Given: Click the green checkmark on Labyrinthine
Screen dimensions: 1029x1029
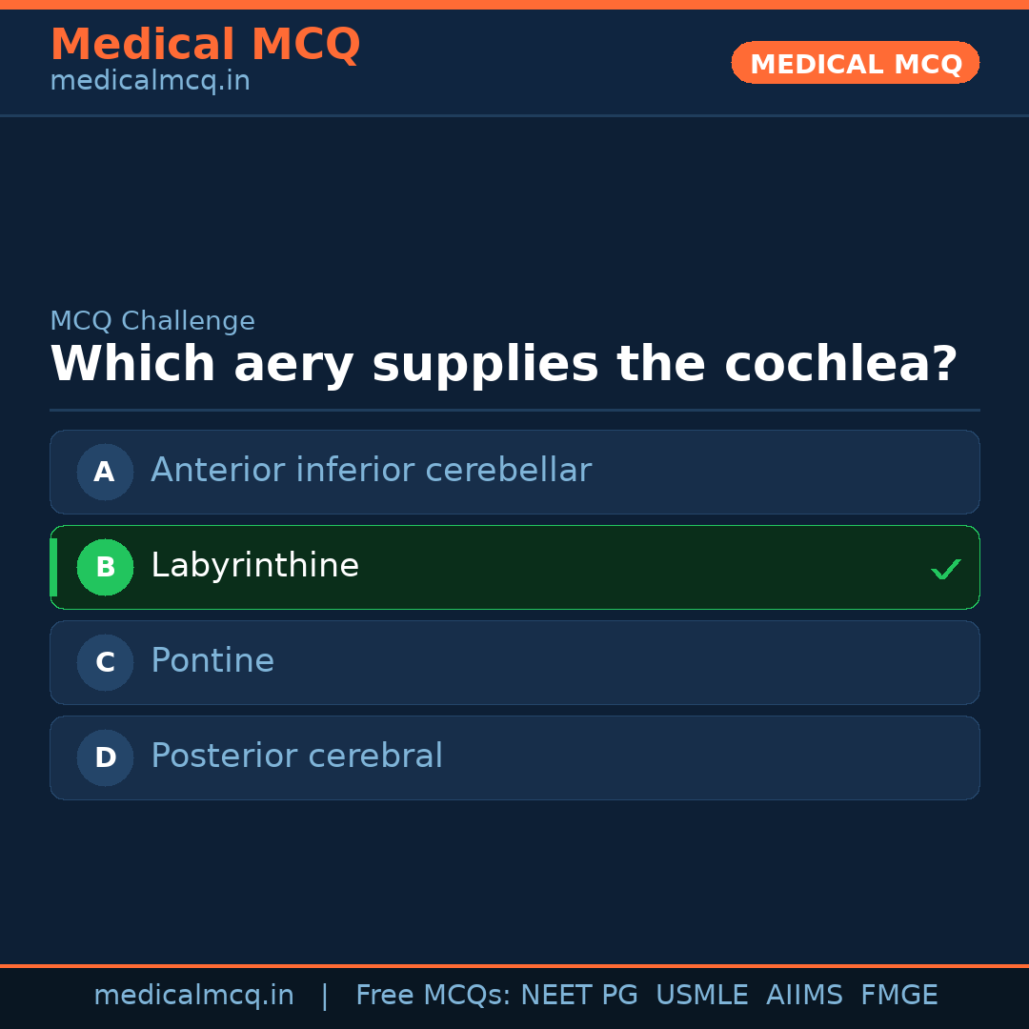Looking at the screenshot, I should (946, 569).
